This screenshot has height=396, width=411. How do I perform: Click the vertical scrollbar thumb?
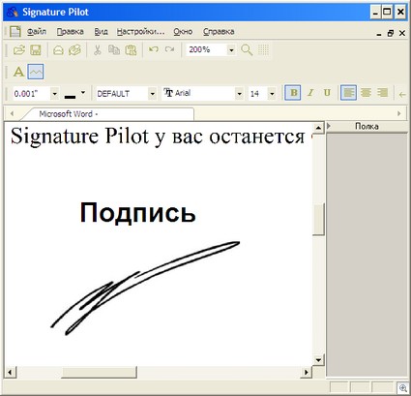point(318,220)
